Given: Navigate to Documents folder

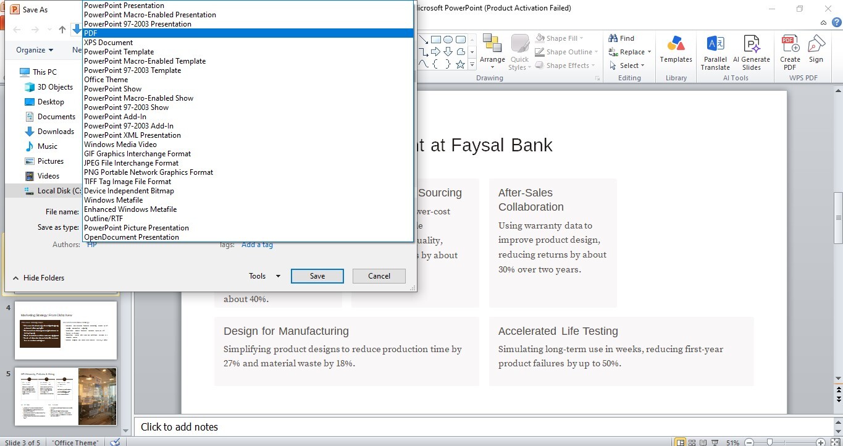Looking at the screenshot, I should coord(50,117).
